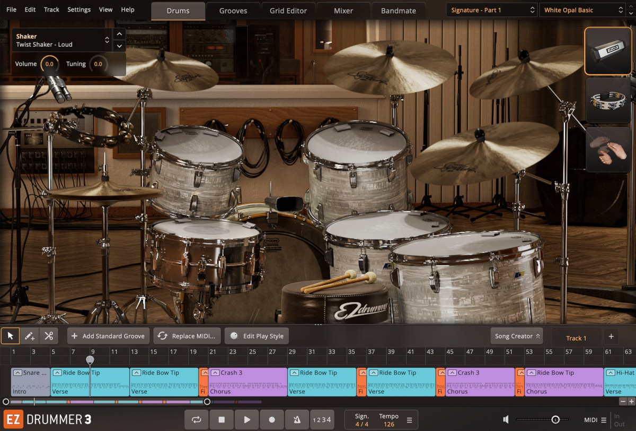
Task: Select the pencil edit tool
Action: click(30, 335)
